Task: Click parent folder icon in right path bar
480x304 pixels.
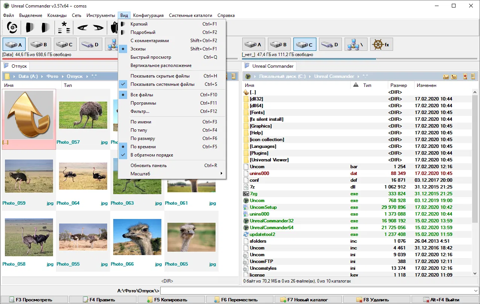Action: tap(454, 76)
